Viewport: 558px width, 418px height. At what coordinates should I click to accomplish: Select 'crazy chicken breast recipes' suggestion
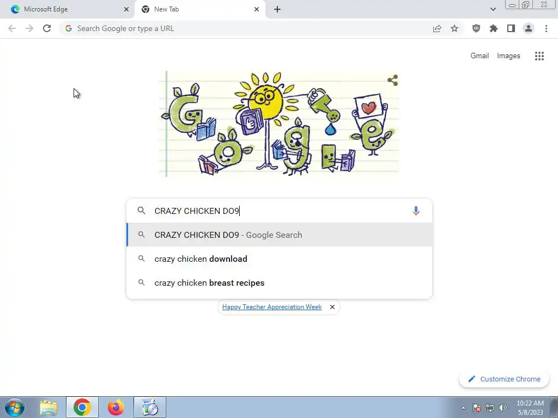pyautogui.click(x=280, y=282)
